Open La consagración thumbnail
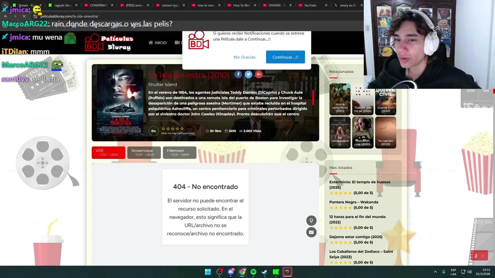The width and height of the screenshot is (495, 278). 340,132
